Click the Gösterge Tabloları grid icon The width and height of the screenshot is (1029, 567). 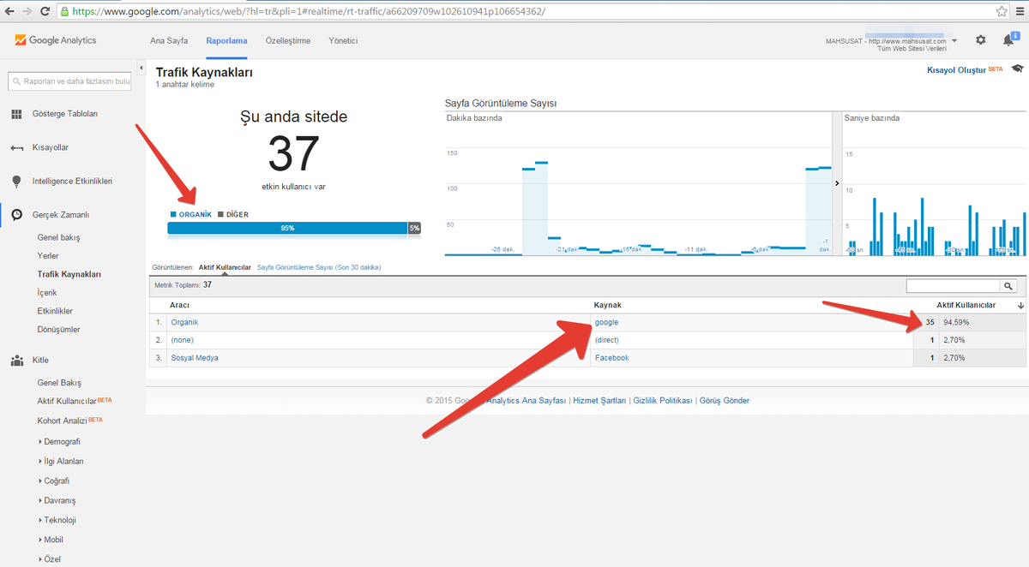(16, 114)
